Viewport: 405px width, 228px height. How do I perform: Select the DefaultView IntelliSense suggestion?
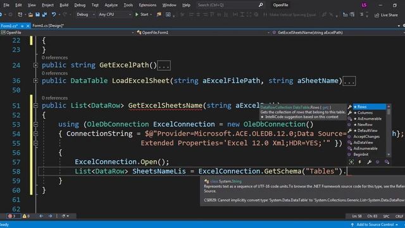click(x=367, y=130)
